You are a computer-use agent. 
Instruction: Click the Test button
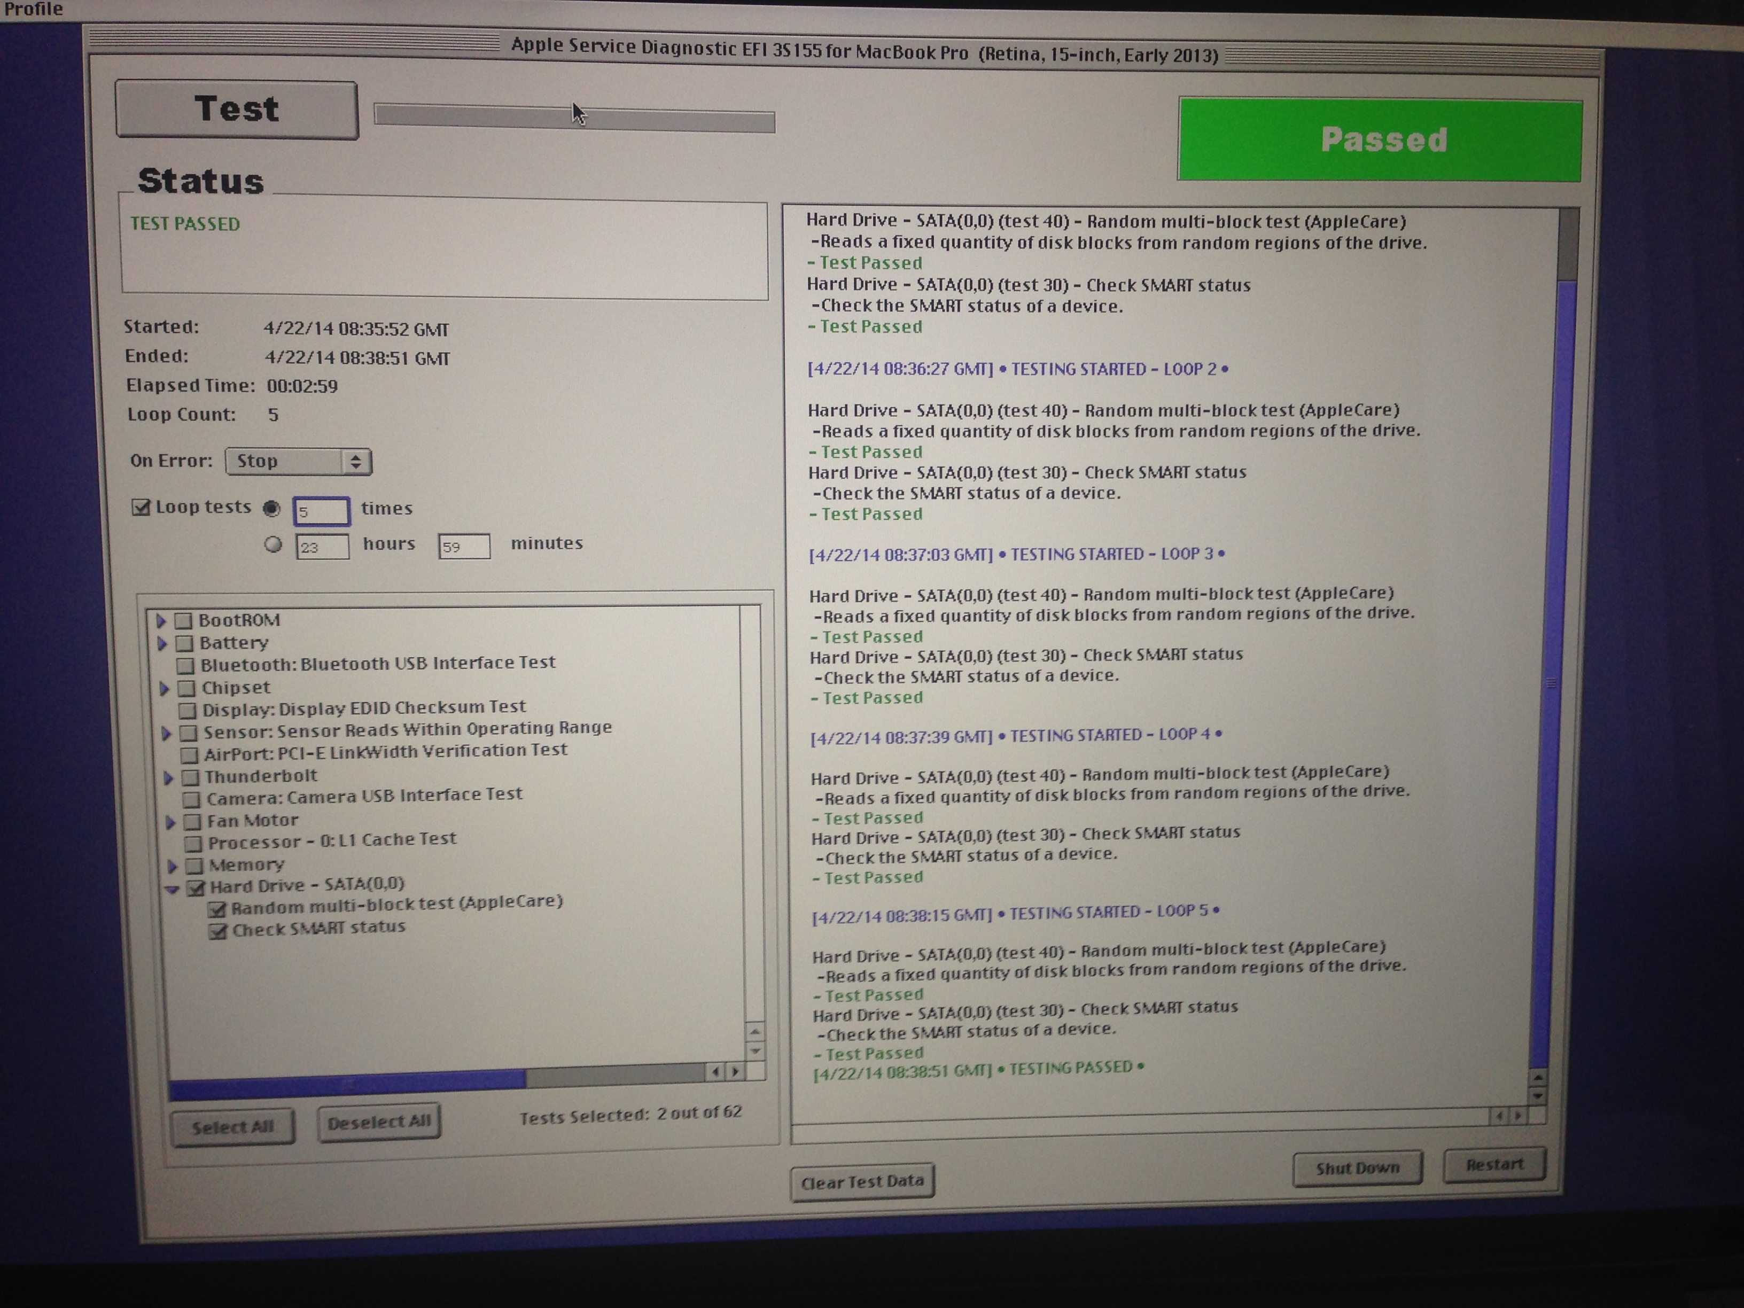tap(237, 110)
